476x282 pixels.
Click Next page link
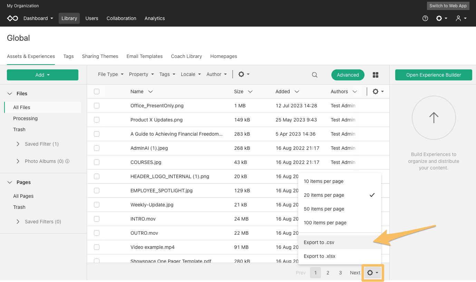point(355,273)
